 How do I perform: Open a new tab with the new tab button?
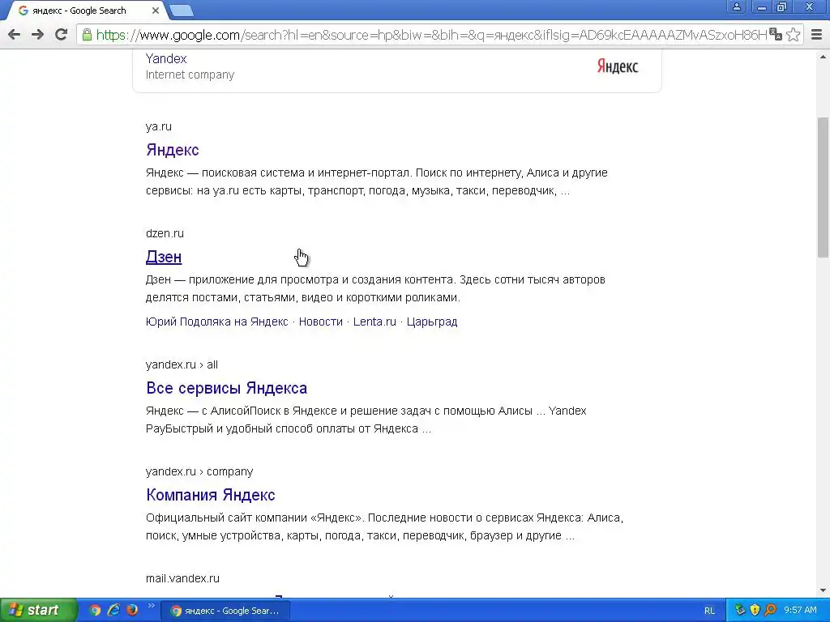pyautogui.click(x=182, y=11)
